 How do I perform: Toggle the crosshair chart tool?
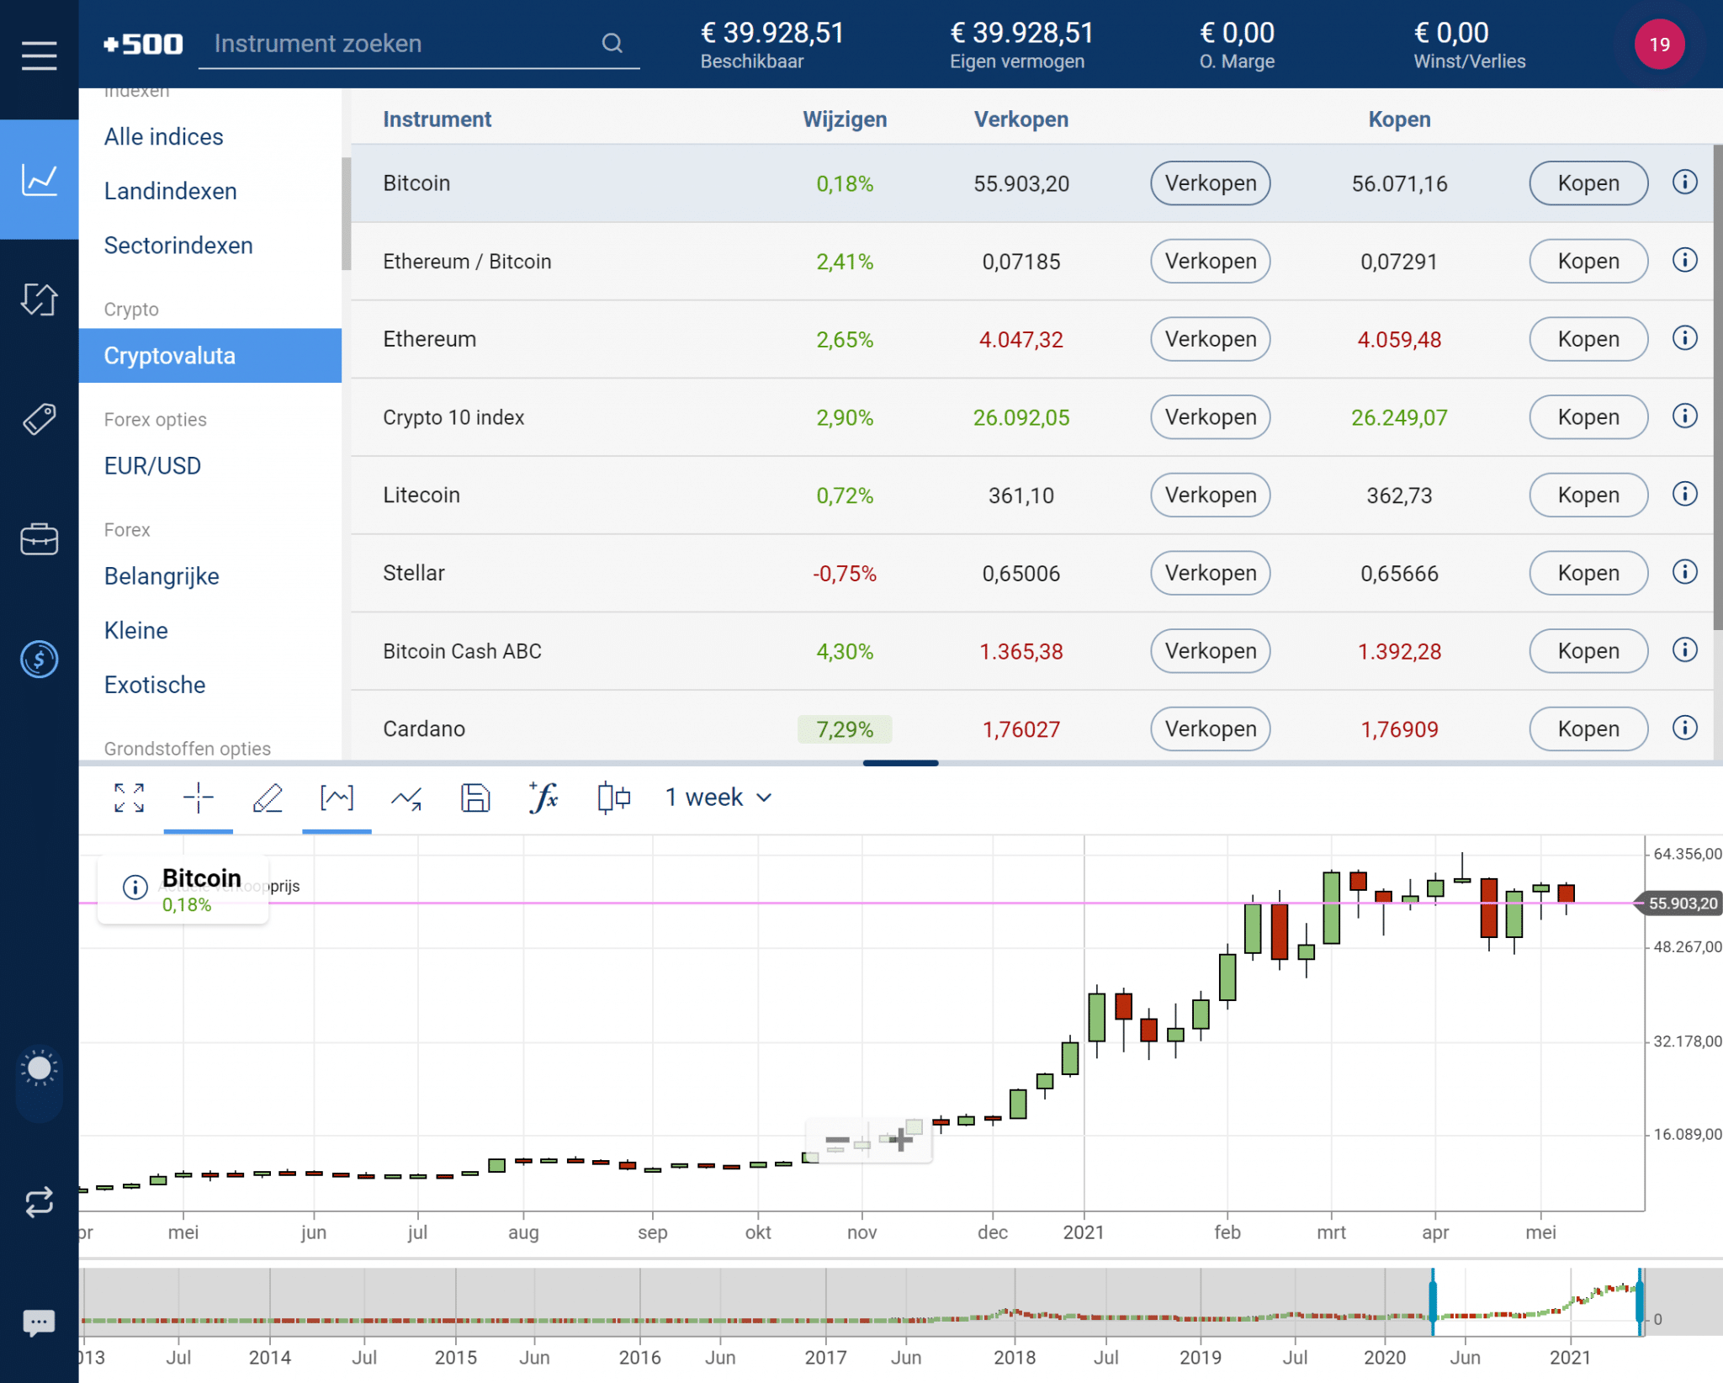199,797
